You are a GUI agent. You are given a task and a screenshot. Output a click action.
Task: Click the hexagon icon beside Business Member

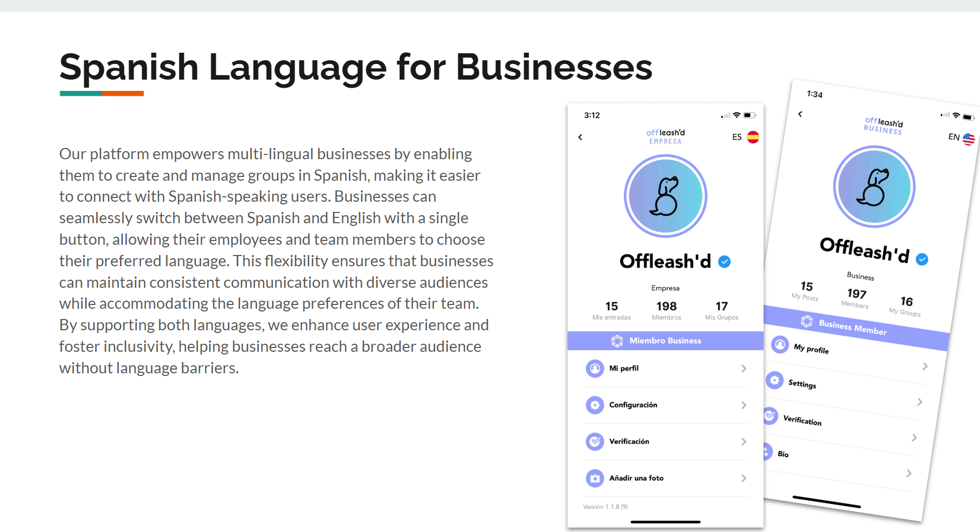807,321
